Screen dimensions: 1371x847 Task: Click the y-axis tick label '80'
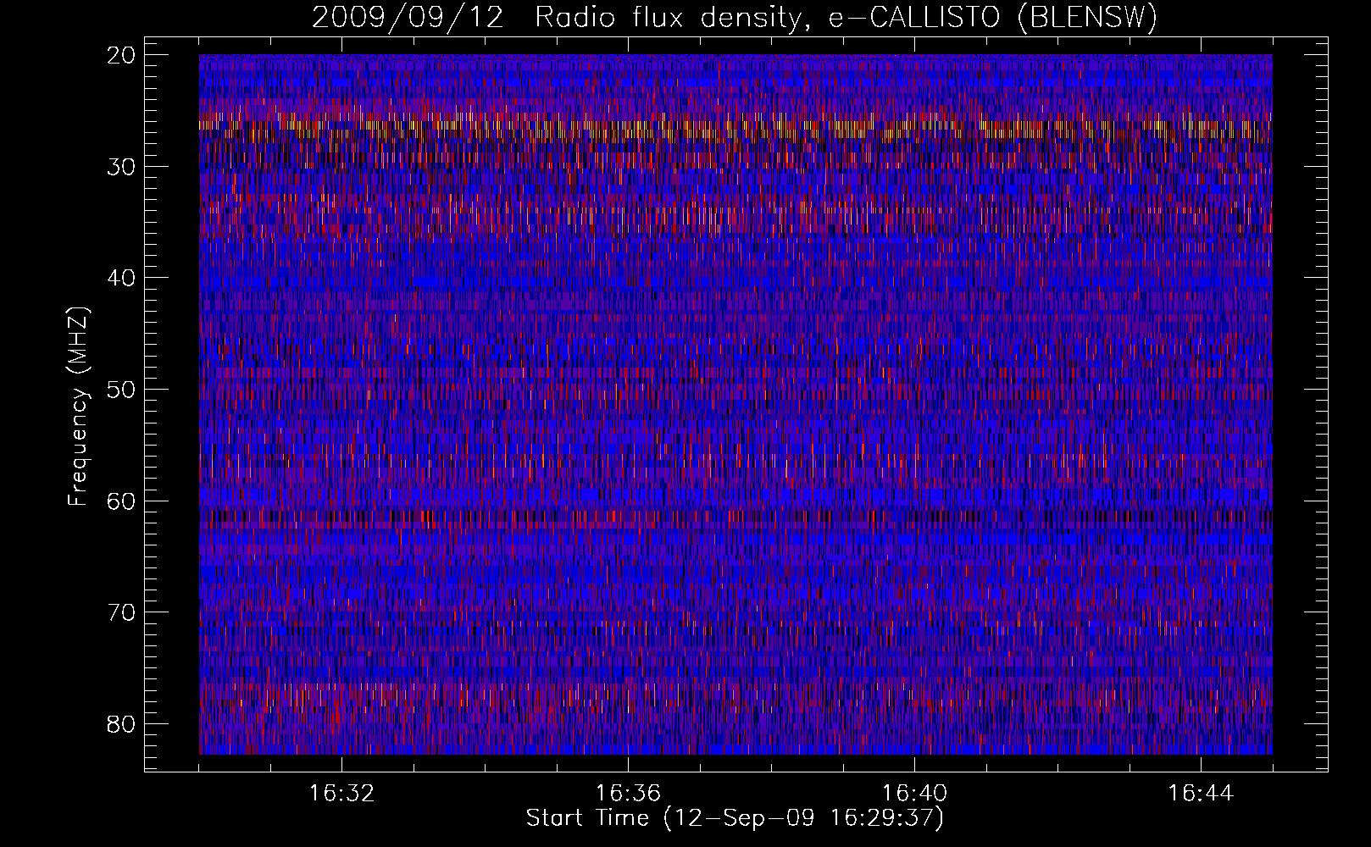click(x=122, y=724)
